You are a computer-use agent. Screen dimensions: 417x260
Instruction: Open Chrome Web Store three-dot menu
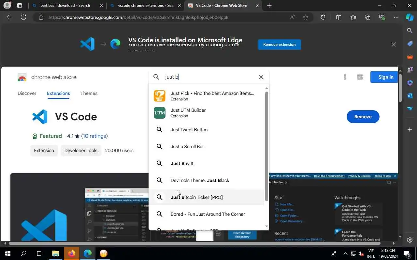pyautogui.click(x=345, y=77)
